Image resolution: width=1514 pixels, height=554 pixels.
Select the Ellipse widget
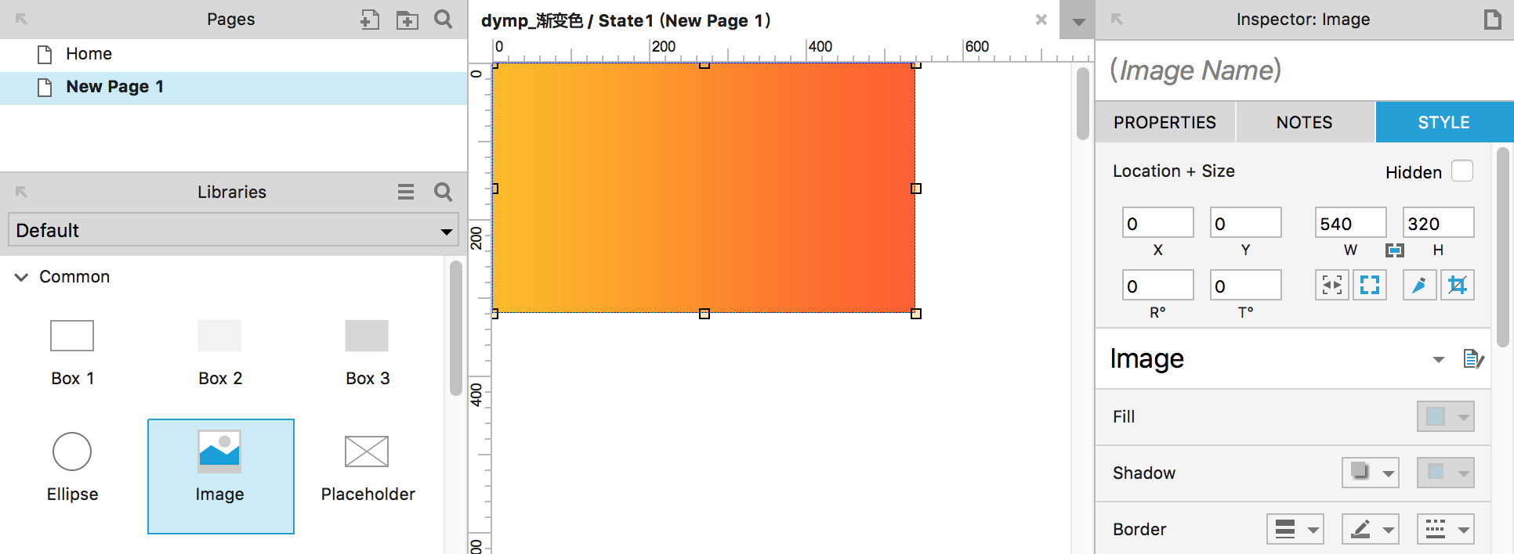pos(72,469)
